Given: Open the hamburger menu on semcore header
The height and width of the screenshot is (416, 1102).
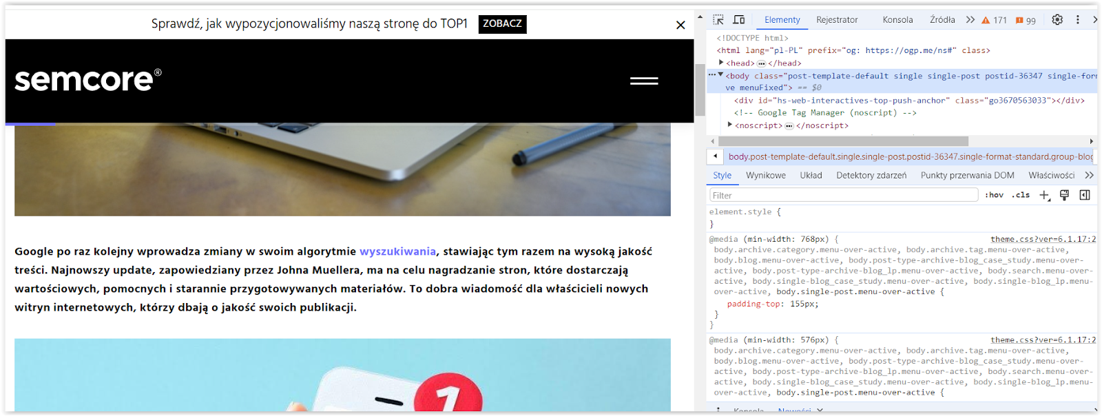Looking at the screenshot, I should 644,81.
